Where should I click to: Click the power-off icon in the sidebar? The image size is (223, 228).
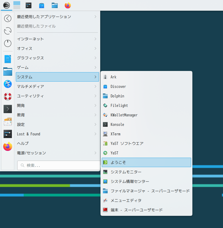(8, 43)
